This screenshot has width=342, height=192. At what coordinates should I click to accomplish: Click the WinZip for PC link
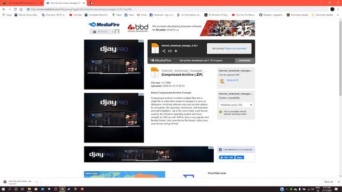pyautogui.click(x=232, y=80)
